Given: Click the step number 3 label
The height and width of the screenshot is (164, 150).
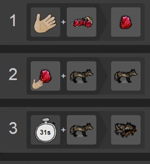Looking at the screenshot, I should click(13, 128).
